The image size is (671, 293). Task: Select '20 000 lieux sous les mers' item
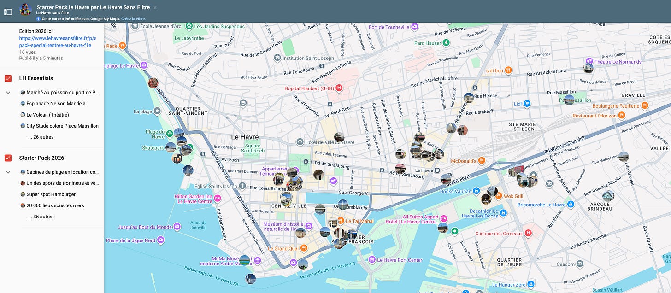click(x=52, y=205)
